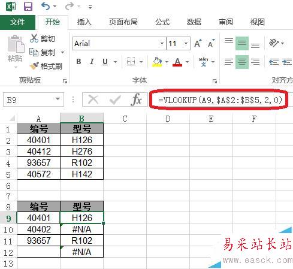Open the 视图 tab
Viewport: 293px width, 269px height.
coord(258,22)
